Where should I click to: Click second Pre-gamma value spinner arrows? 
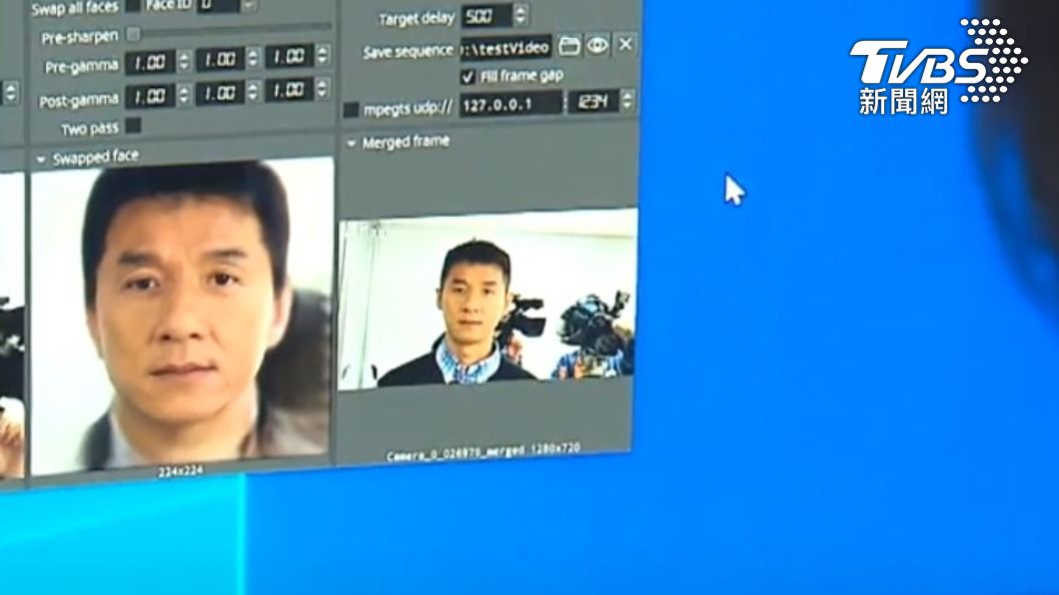(254, 60)
